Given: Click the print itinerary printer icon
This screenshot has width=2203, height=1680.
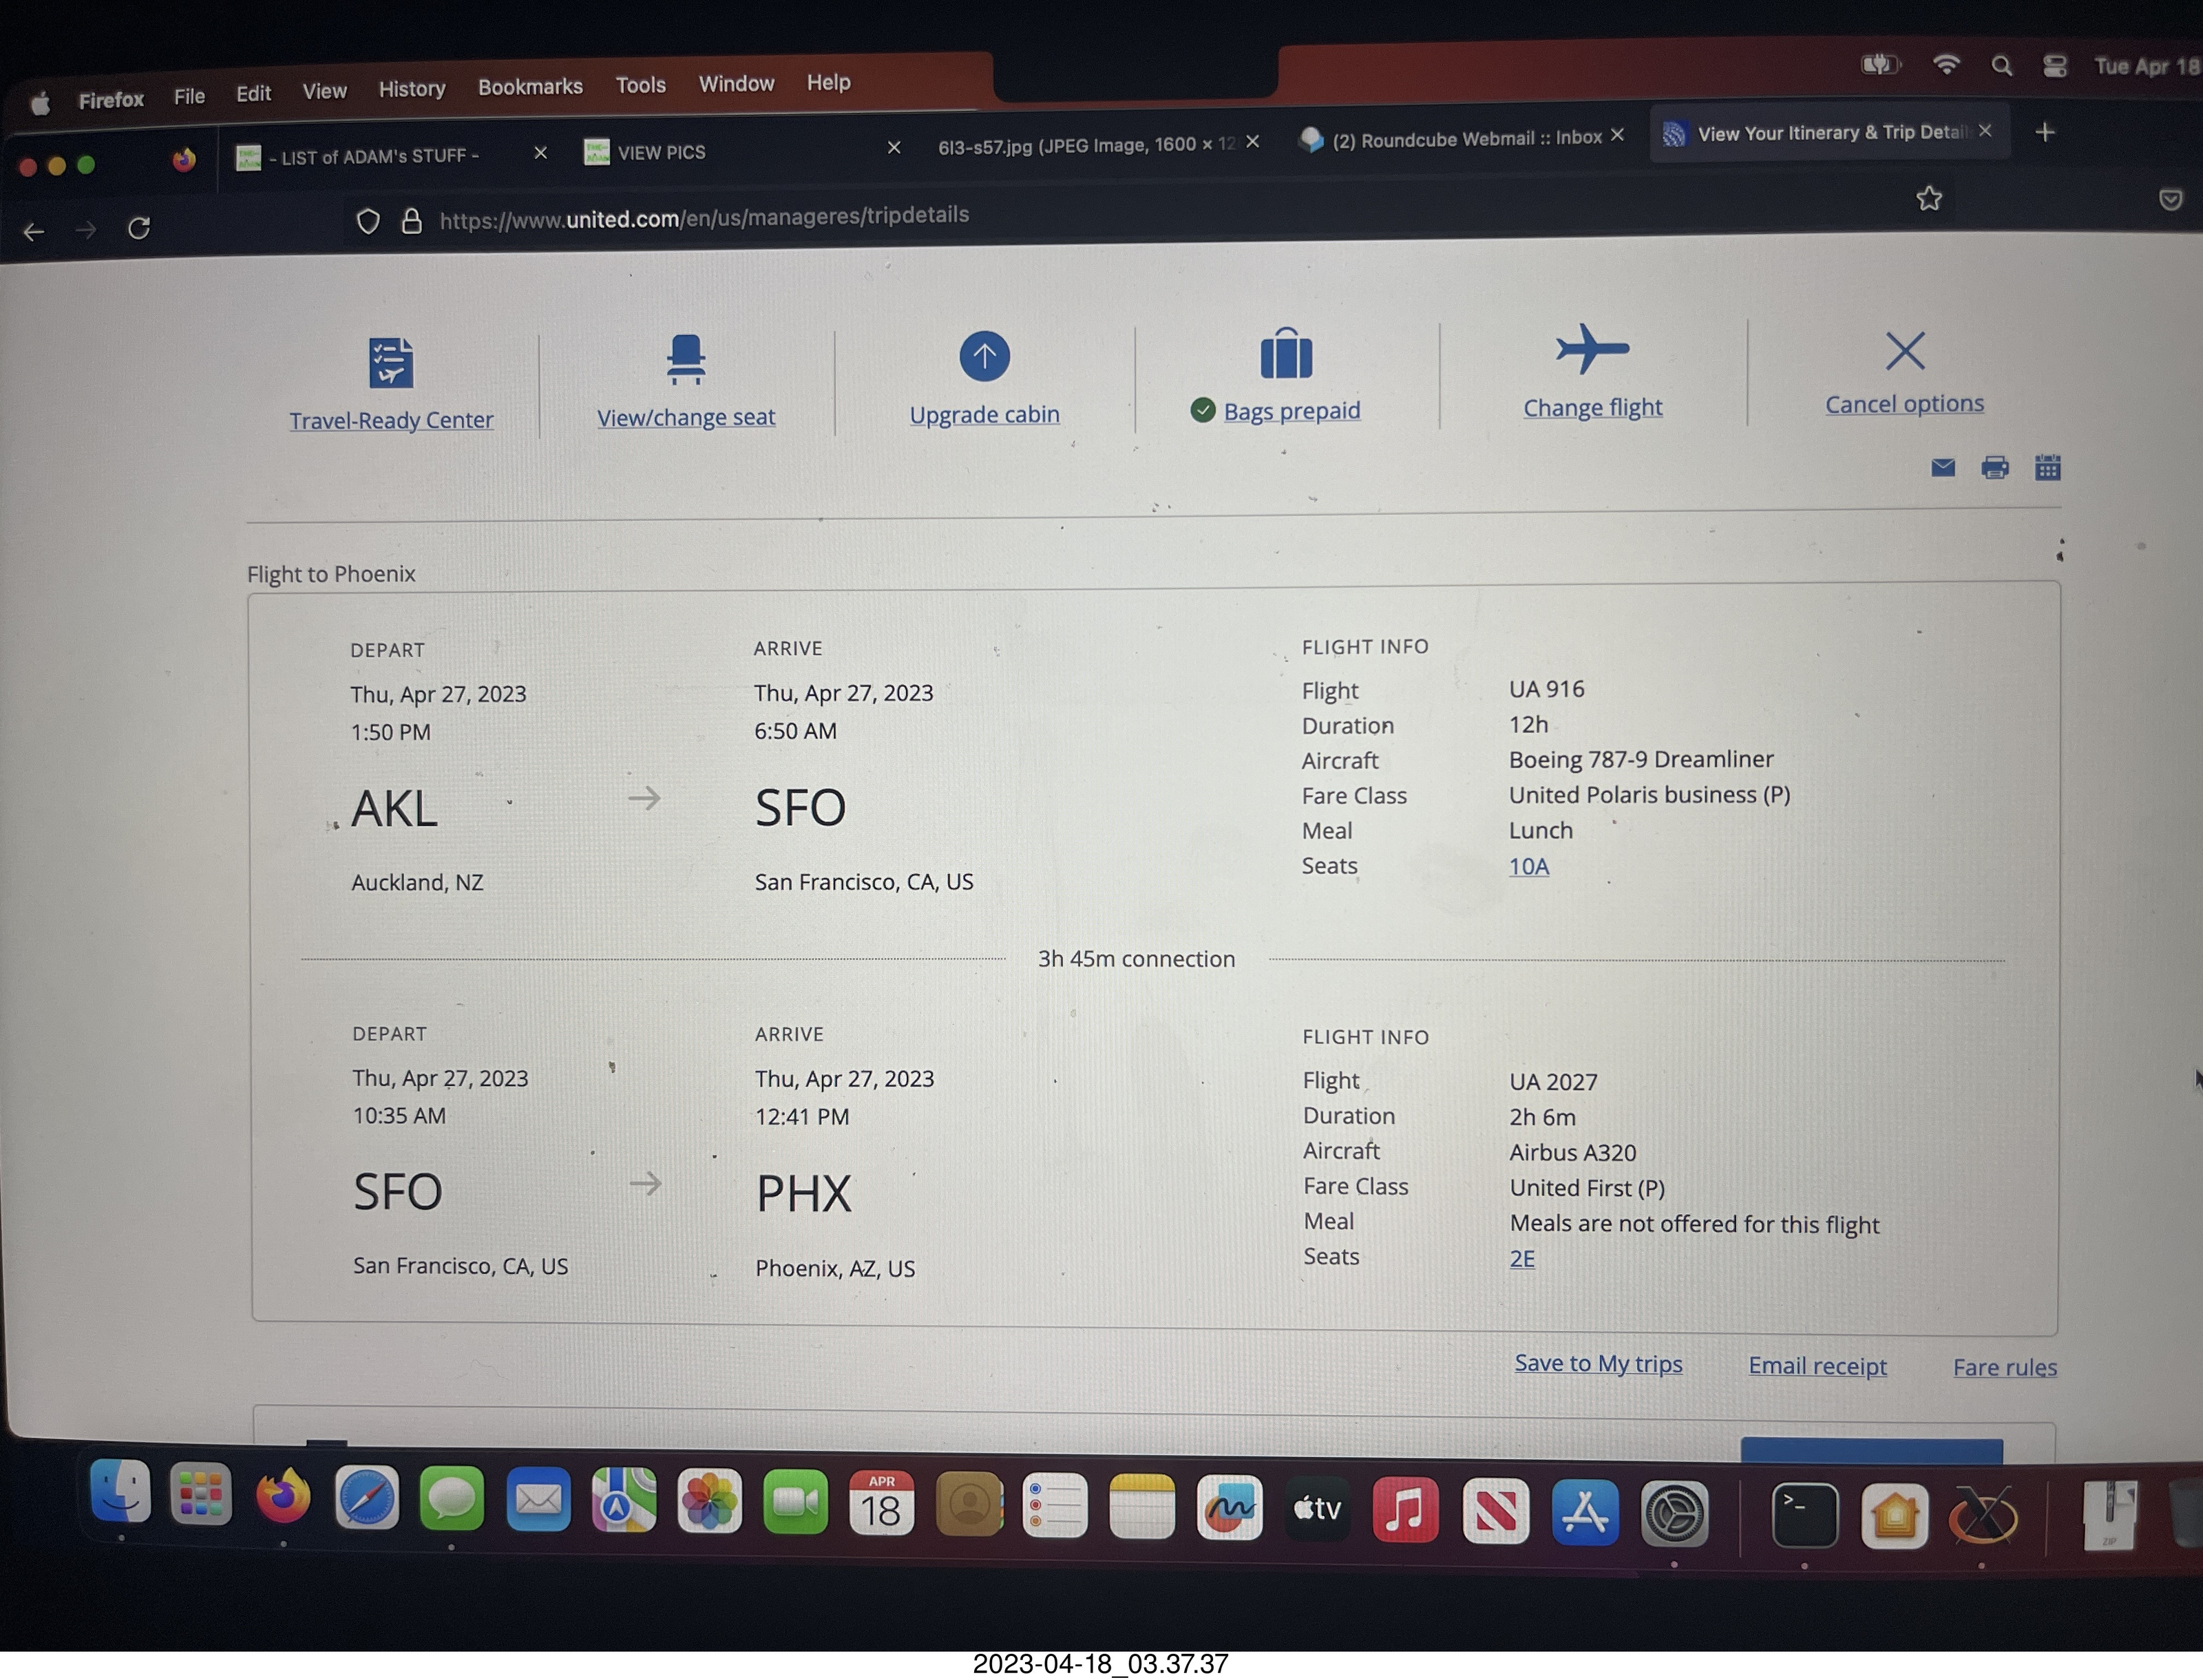Looking at the screenshot, I should pyautogui.click(x=1994, y=467).
